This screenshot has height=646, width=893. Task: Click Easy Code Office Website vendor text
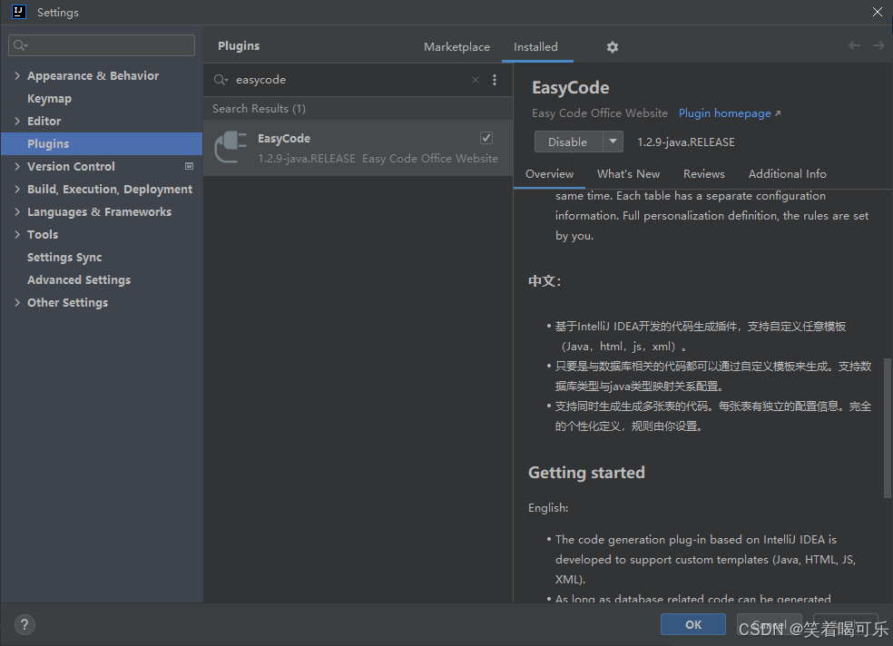(x=600, y=113)
